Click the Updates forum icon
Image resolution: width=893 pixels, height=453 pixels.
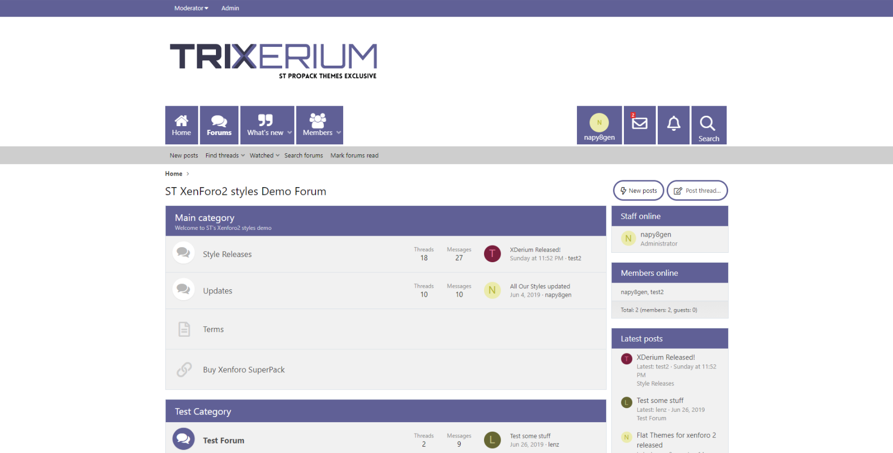(184, 289)
